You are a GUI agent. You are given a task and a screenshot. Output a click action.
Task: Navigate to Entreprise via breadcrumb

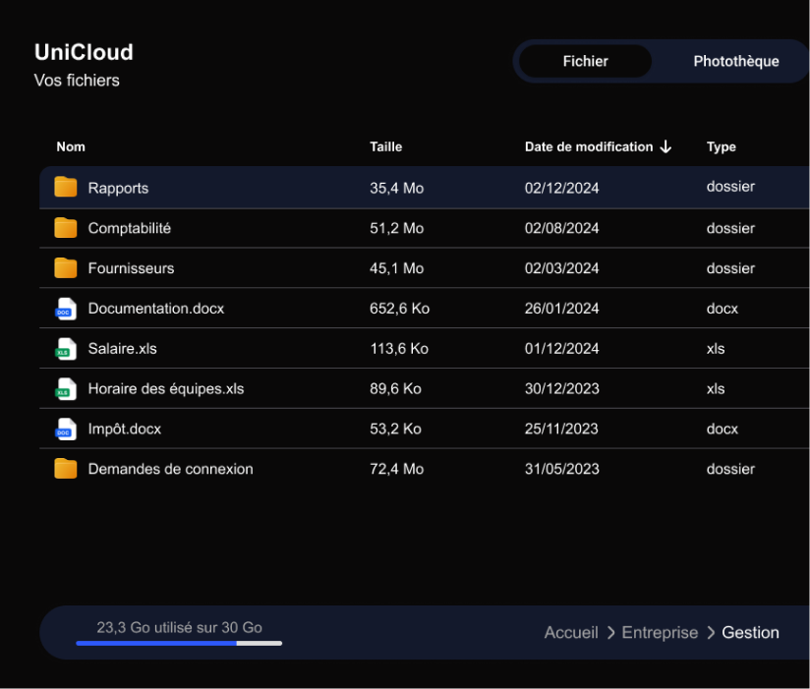click(660, 632)
